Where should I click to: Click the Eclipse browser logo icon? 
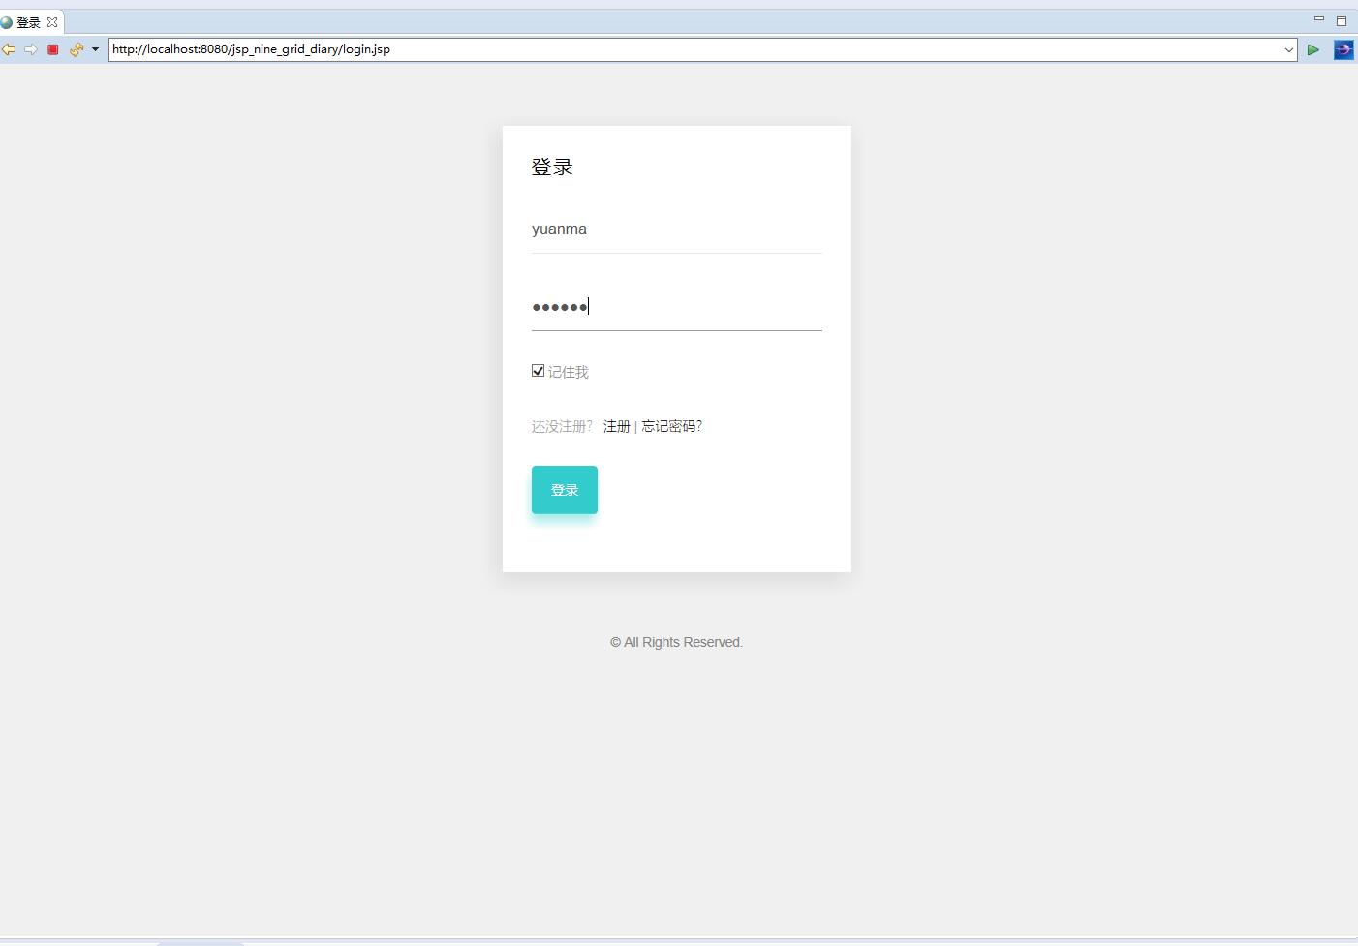[1343, 49]
